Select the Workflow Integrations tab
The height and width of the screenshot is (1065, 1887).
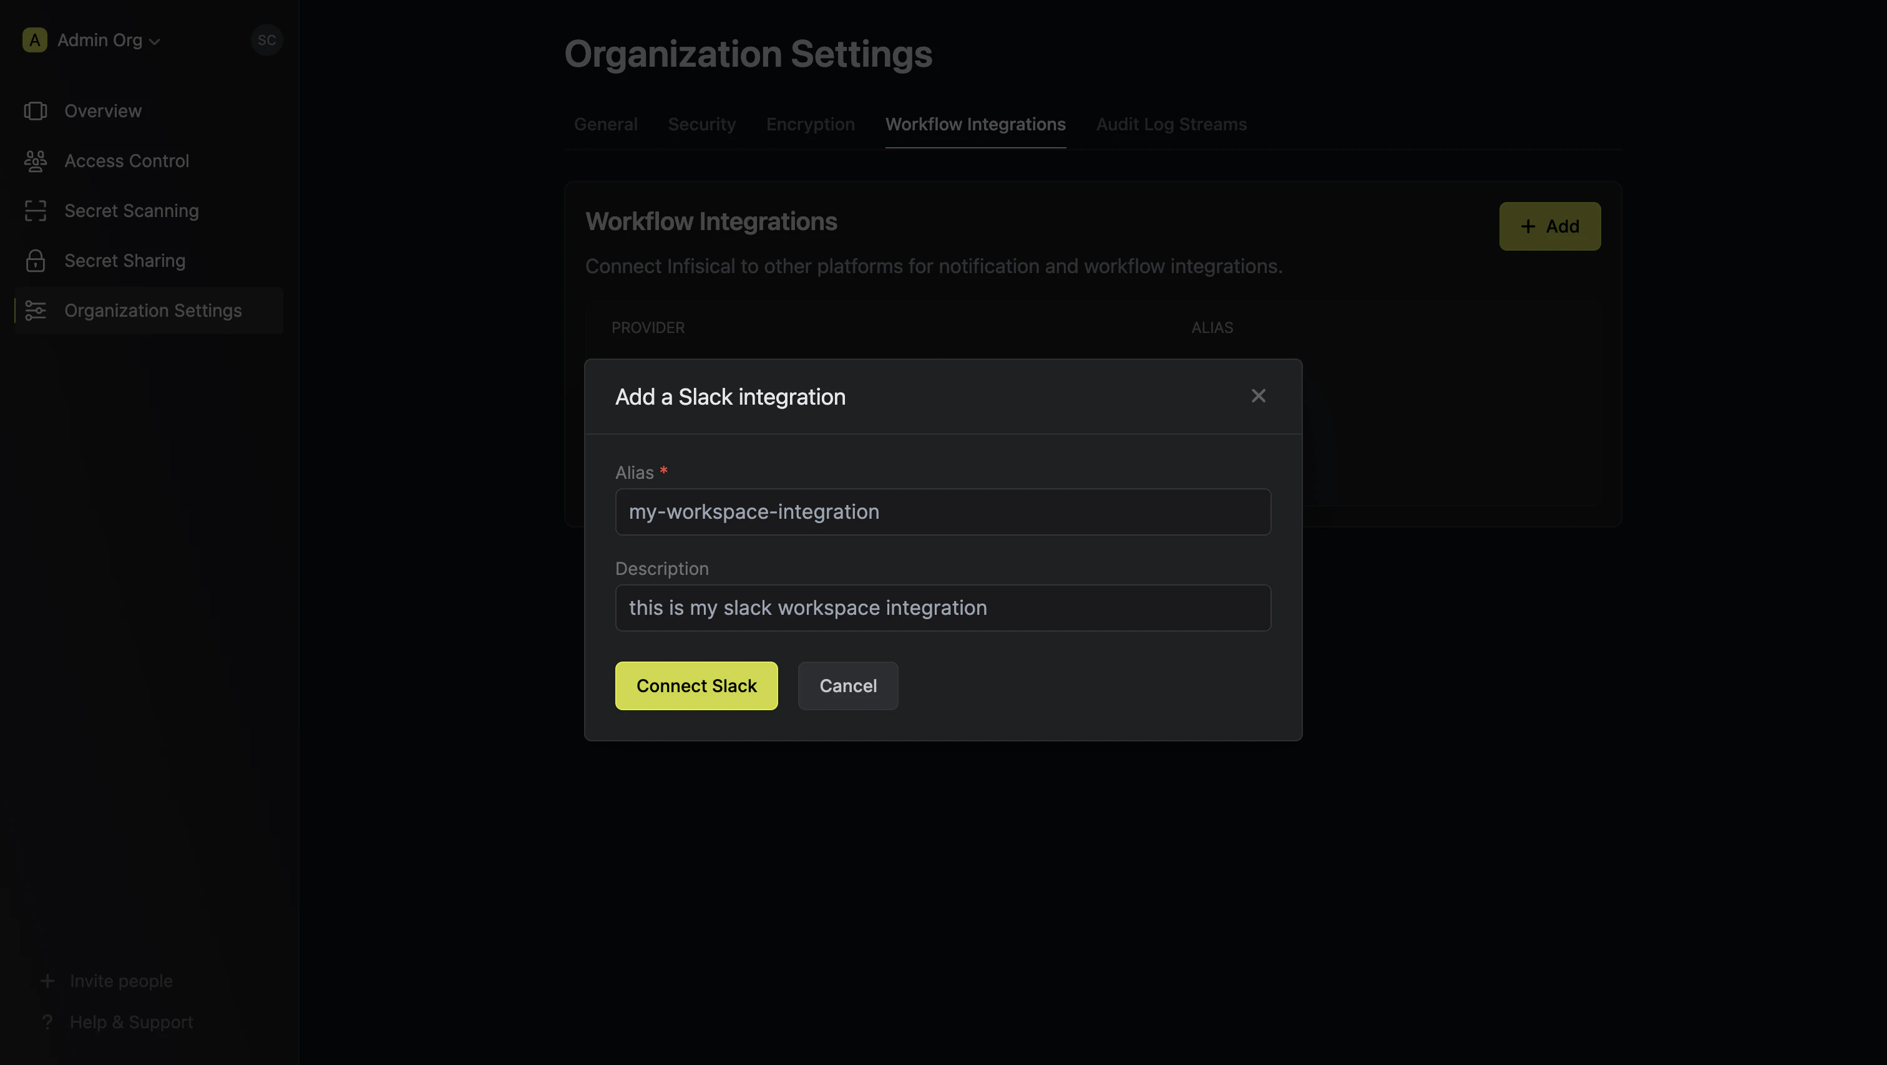[x=975, y=125]
